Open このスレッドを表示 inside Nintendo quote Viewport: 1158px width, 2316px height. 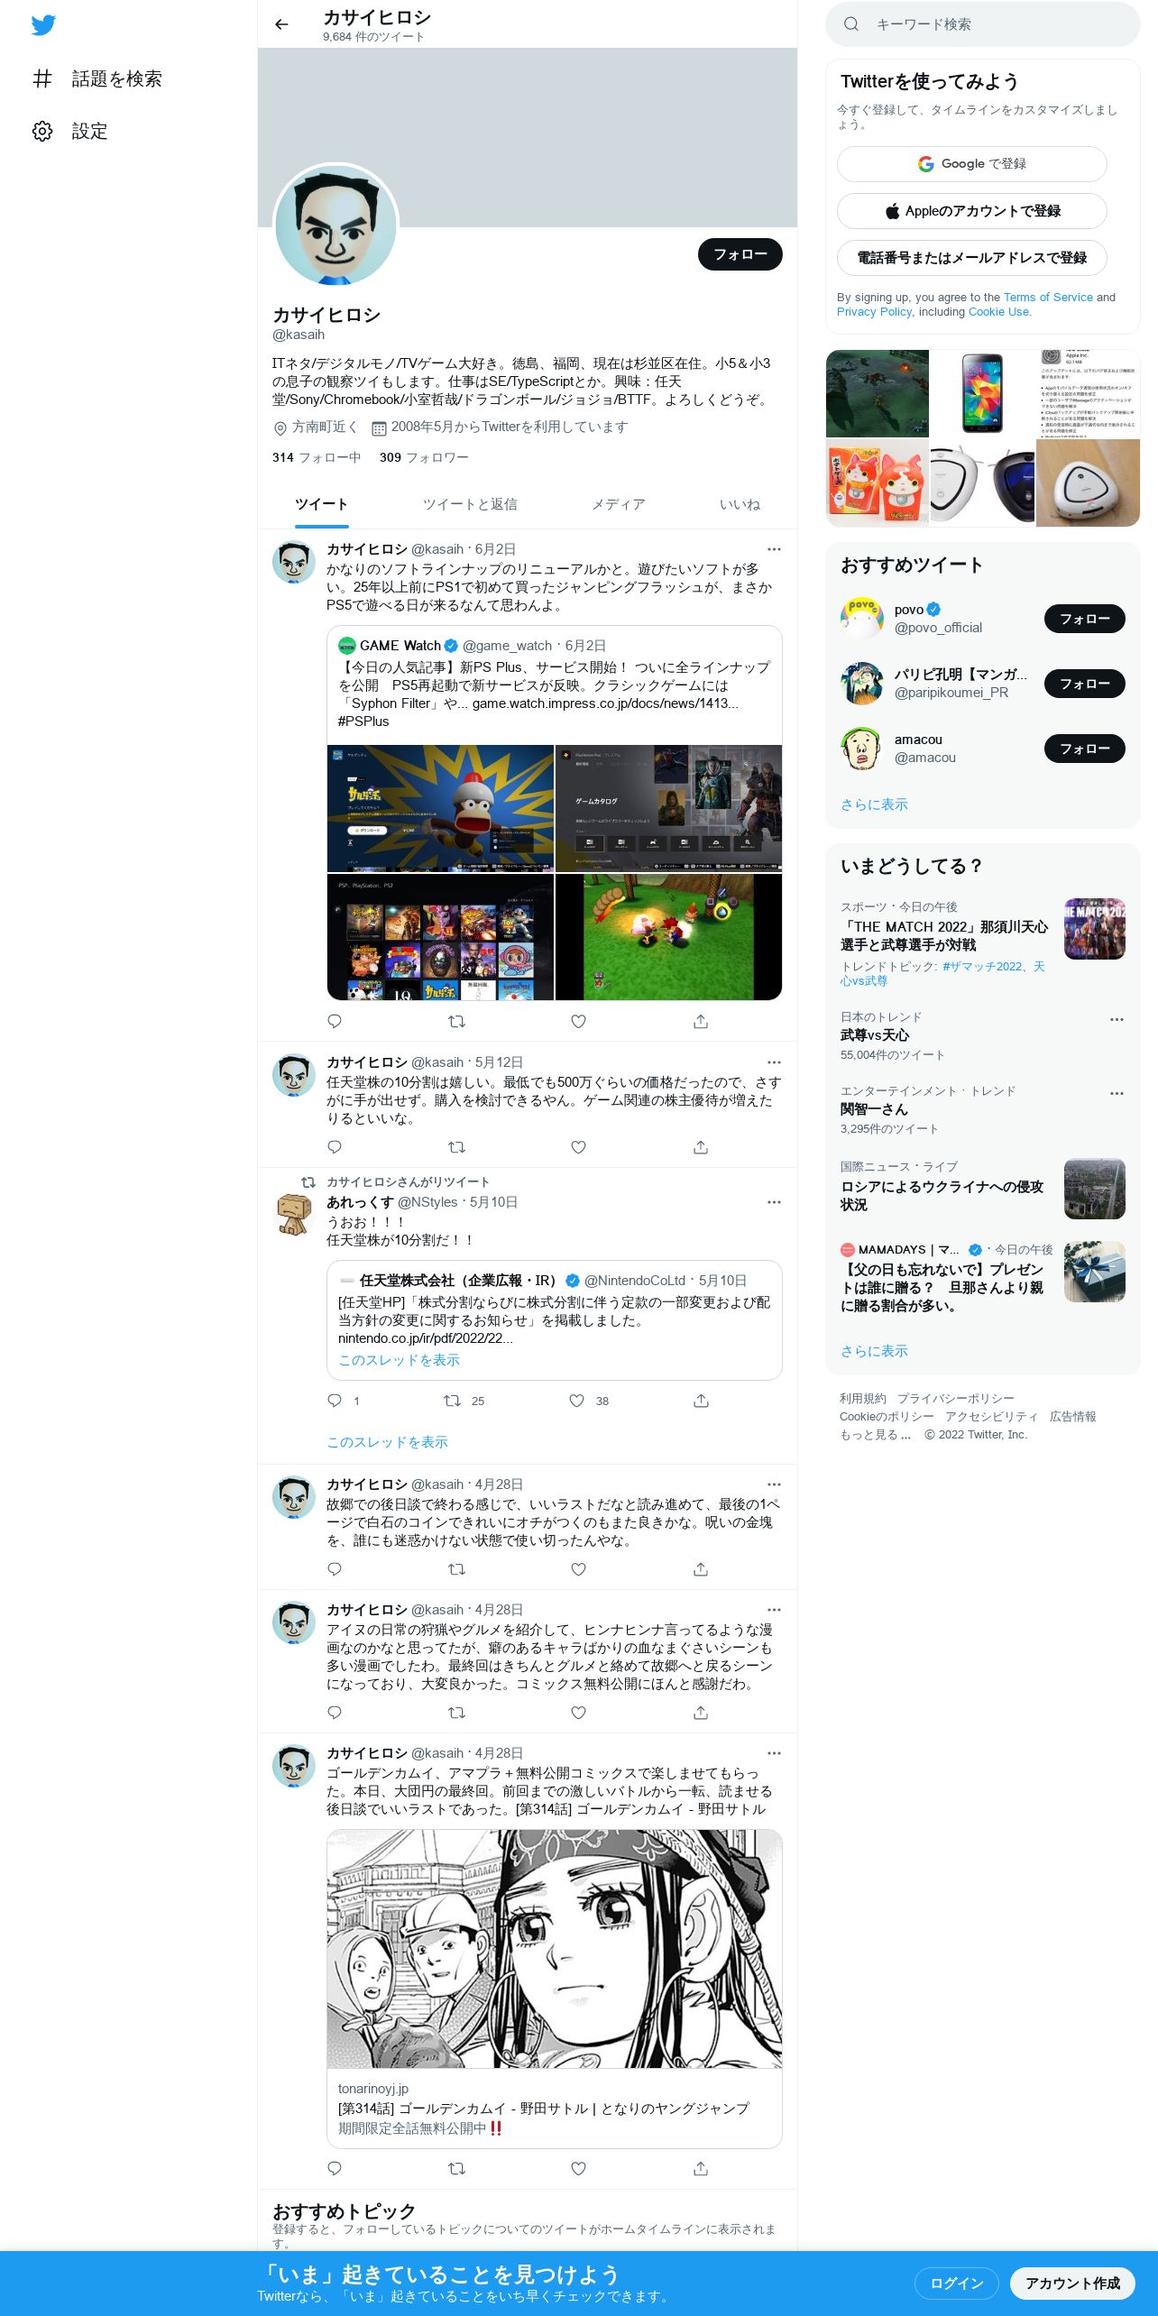[399, 1360]
